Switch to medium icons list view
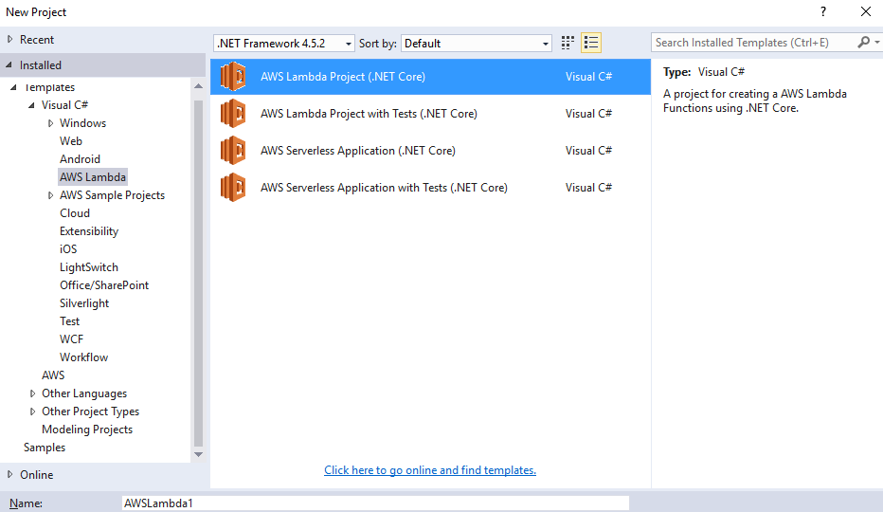The height and width of the screenshot is (512, 883). pyautogui.click(x=591, y=43)
